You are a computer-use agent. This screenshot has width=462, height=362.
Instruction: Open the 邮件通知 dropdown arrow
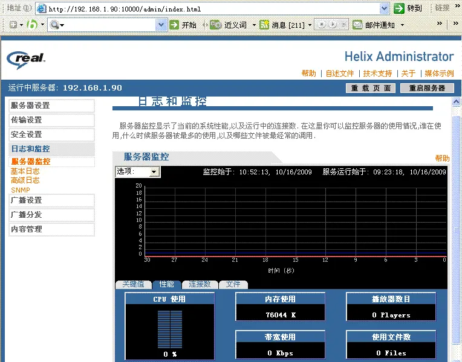(402, 25)
